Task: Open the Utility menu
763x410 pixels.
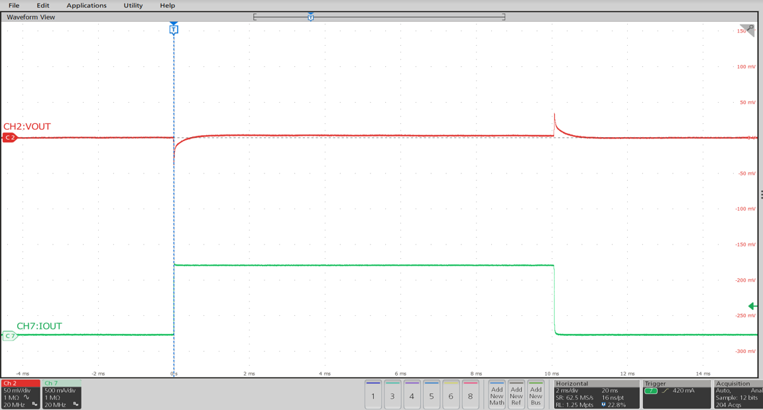Action: (133, 5)
